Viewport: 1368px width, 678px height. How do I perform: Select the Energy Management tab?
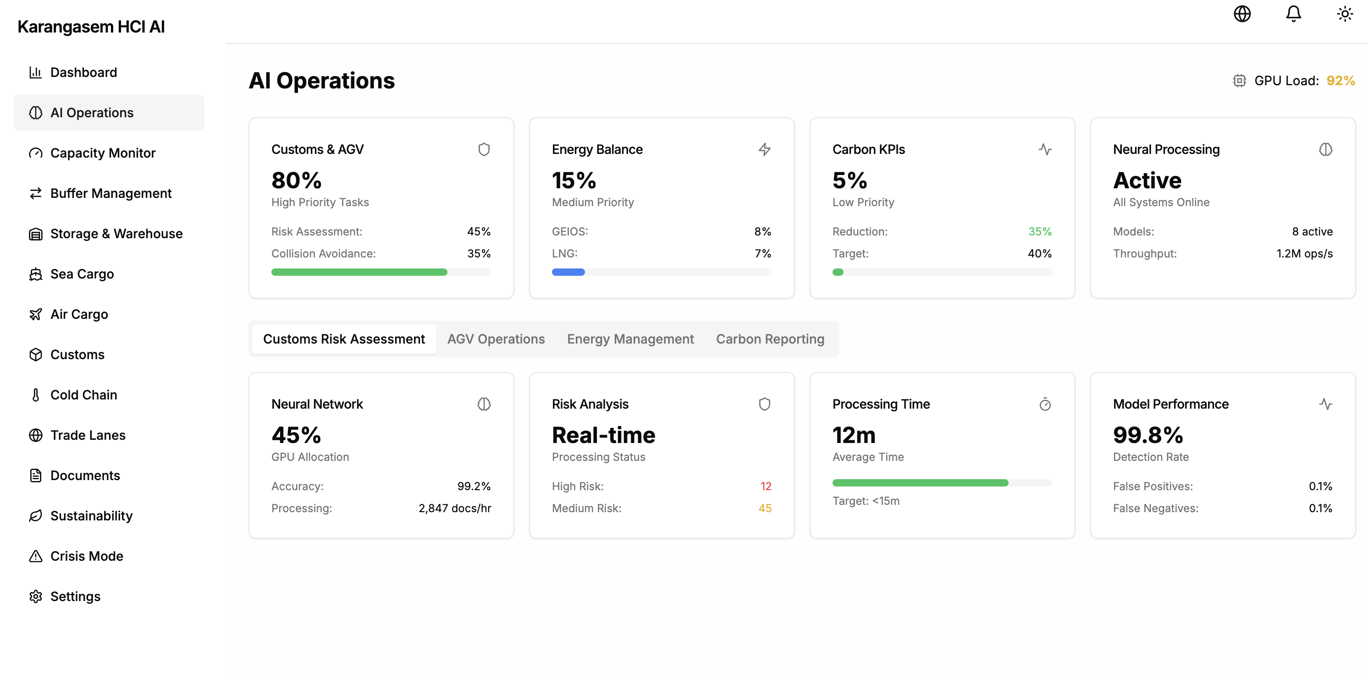pyautogui.click(x=630, y=339)
